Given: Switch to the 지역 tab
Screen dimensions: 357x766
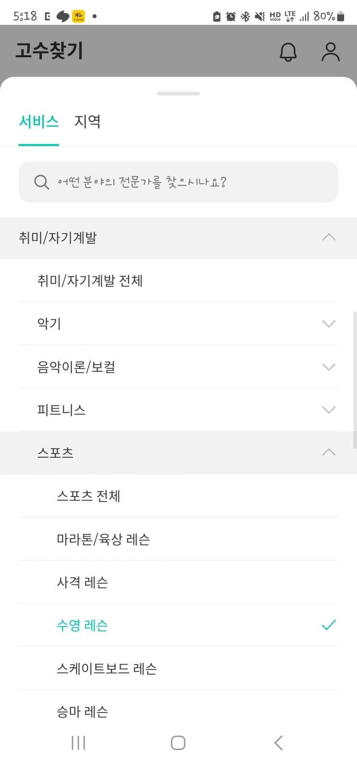Looking at the screenshot, I should 87,121.
